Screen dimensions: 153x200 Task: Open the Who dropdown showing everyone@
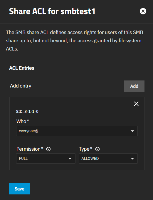point(77,131)
